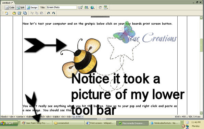Click the Save All icon
204x129 pixels.
25,13
